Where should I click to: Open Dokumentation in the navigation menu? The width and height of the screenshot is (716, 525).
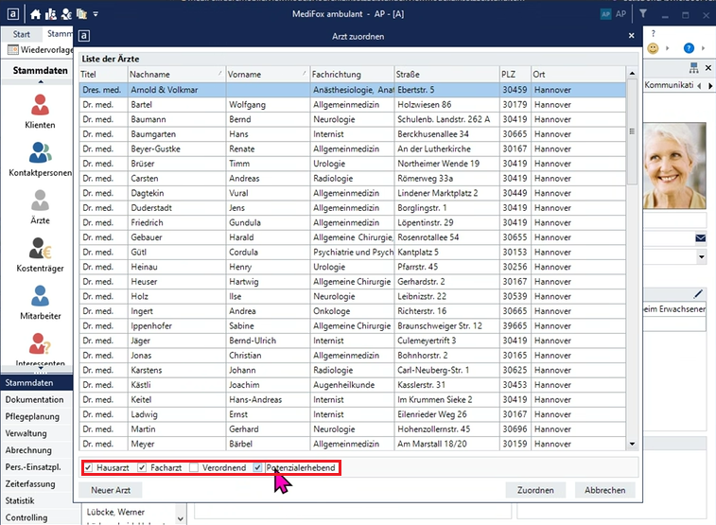coord(34,400)
